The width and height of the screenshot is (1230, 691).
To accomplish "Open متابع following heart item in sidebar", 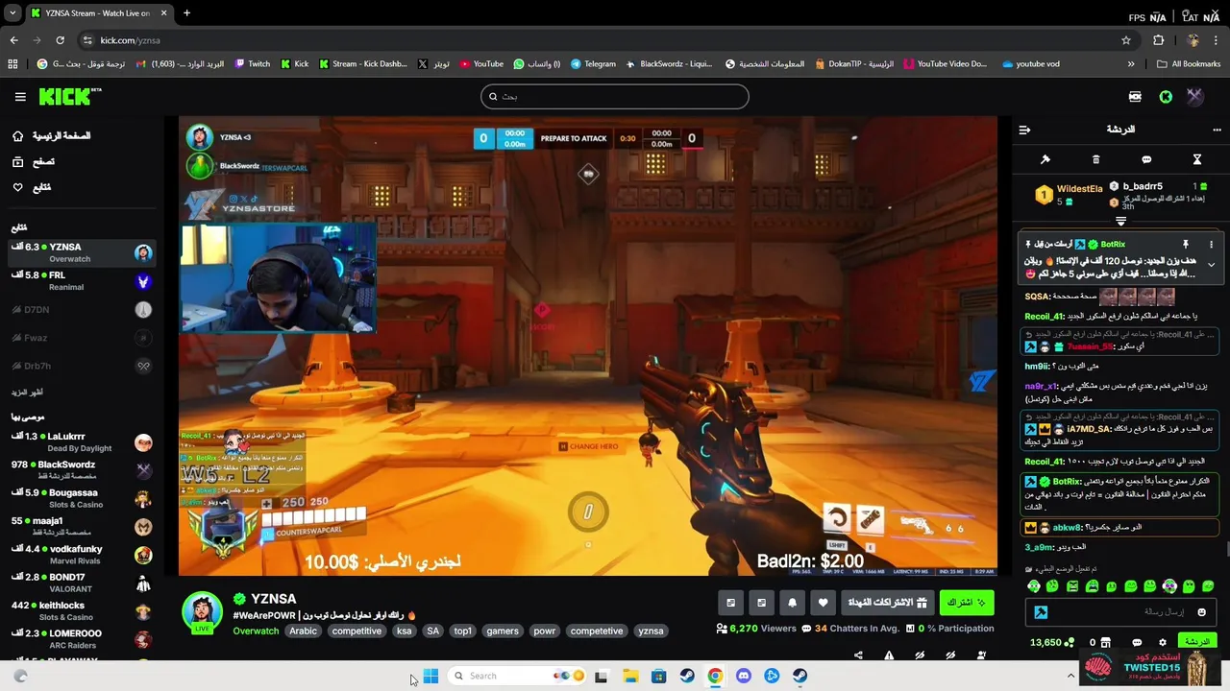I will click(32, 188).
